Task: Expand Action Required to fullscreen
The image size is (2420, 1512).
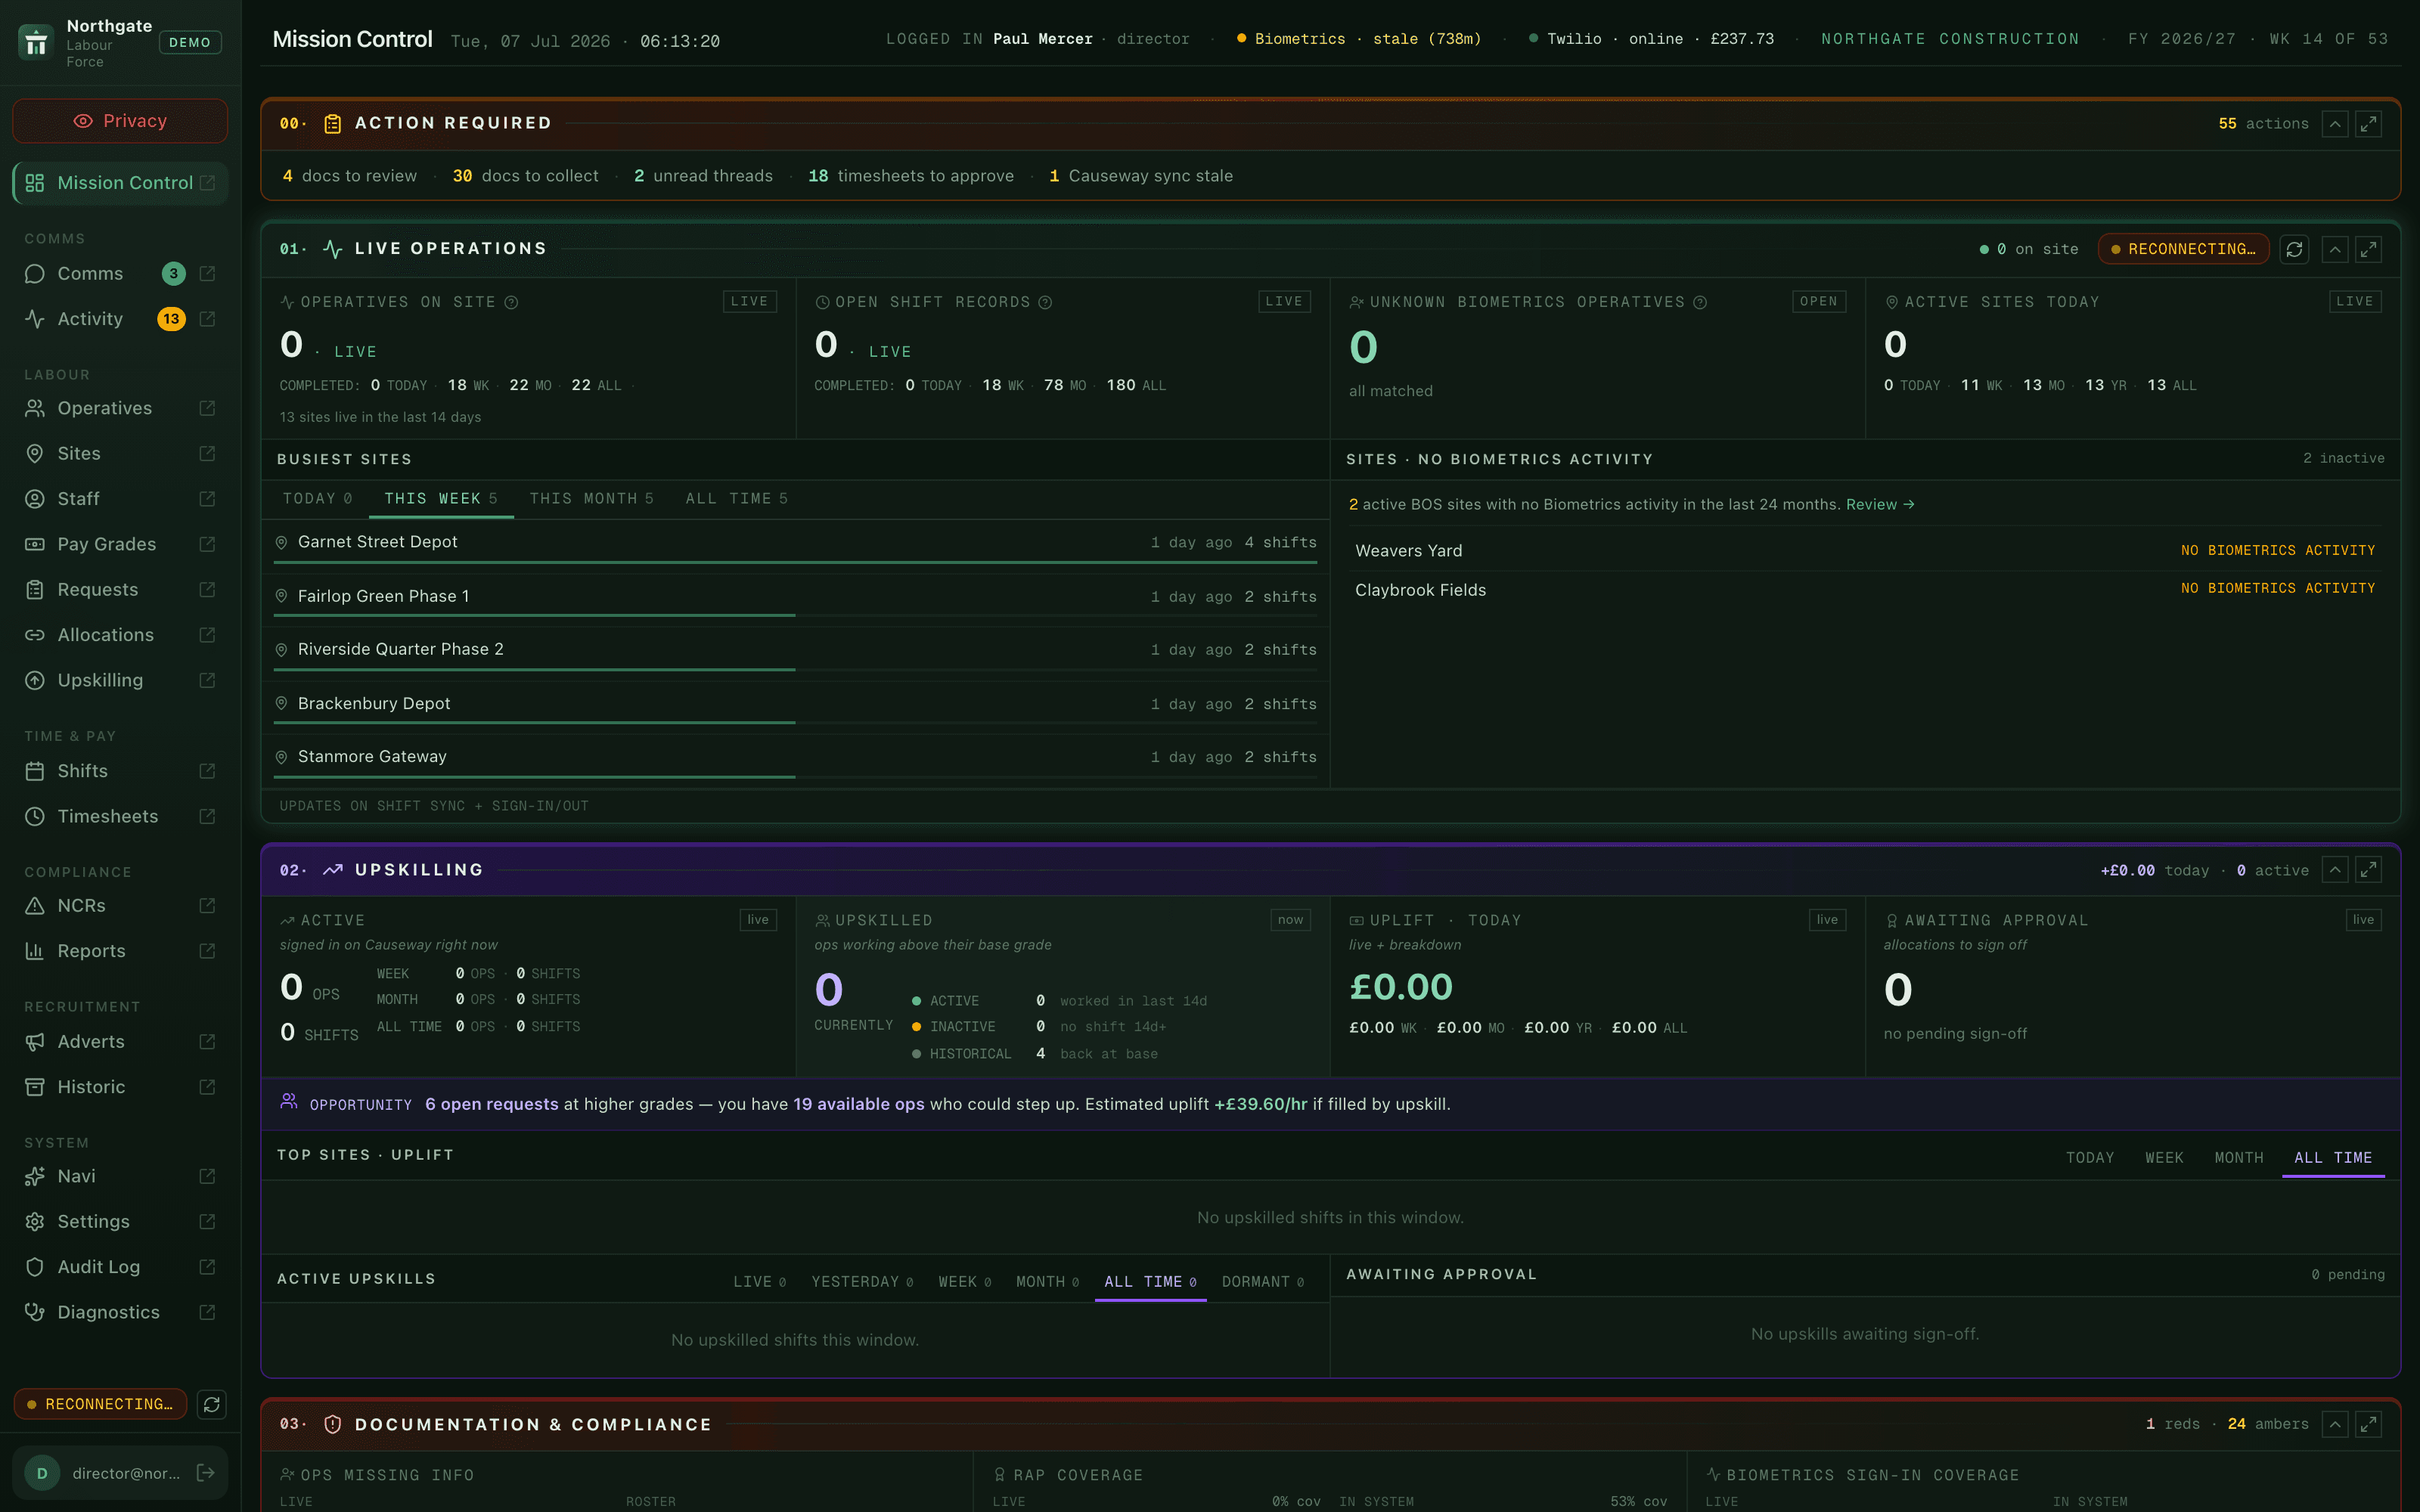Action: point(2368,124)
